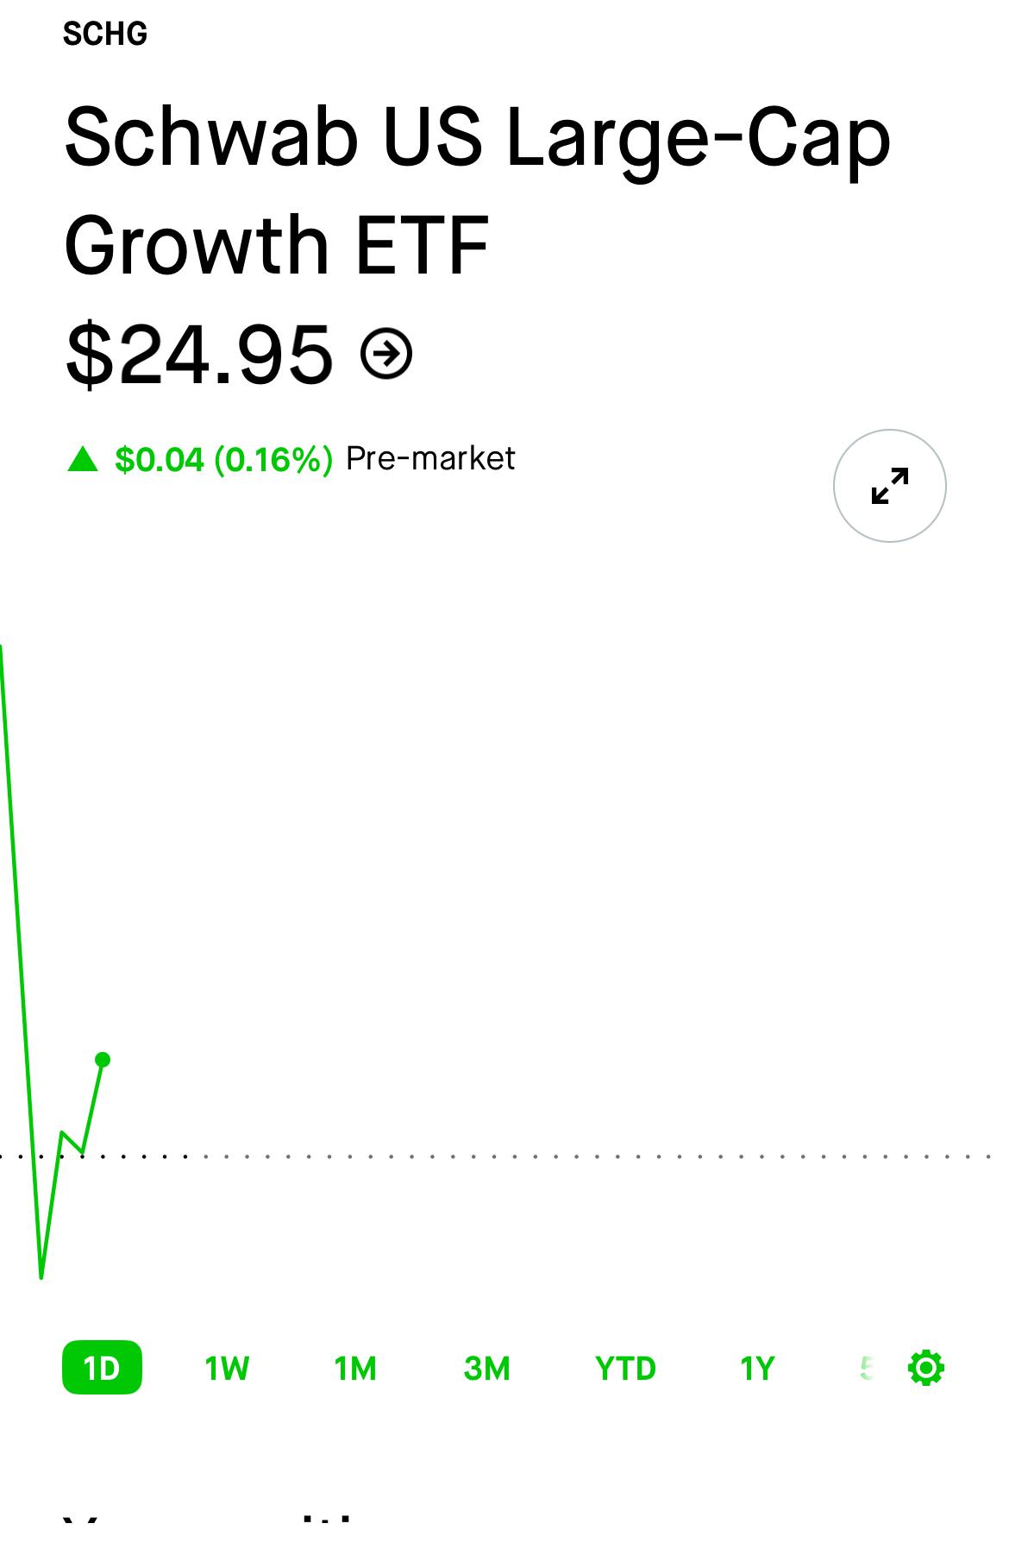Open chart settings gear icon
This screenshot has height=1555, width=1009.
coord(926,1369)
